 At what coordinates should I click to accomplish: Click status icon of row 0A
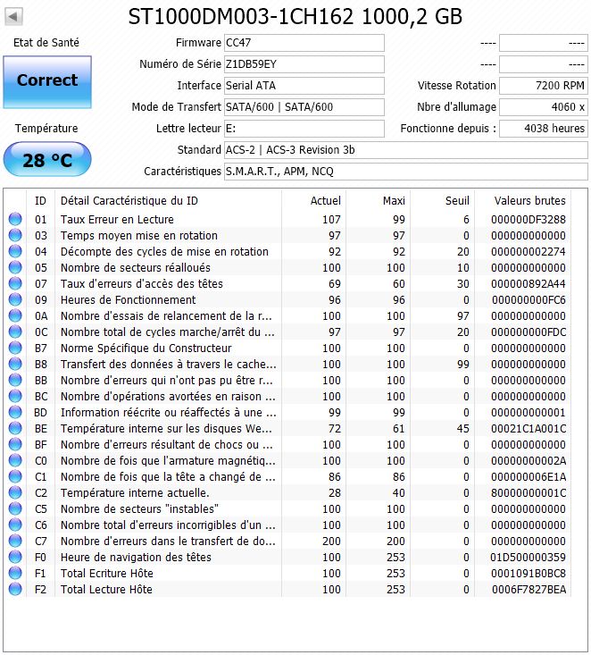point(15,315)
